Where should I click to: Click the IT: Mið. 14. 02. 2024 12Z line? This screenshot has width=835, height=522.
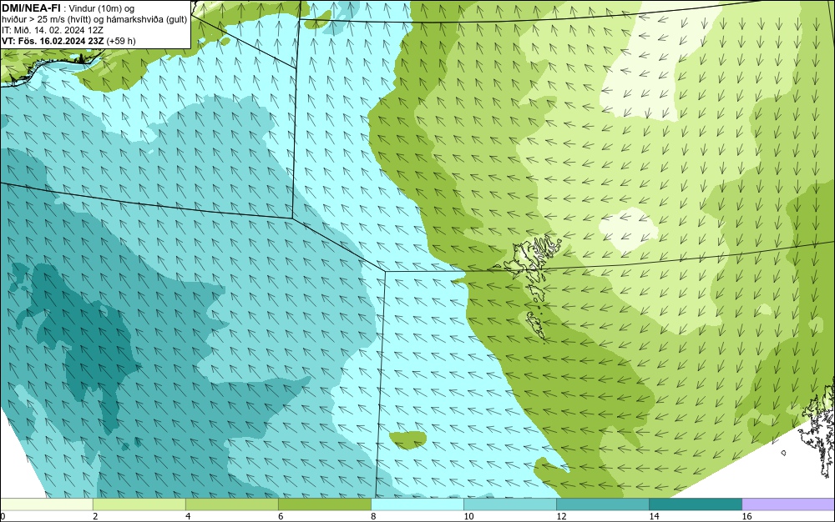52,30
